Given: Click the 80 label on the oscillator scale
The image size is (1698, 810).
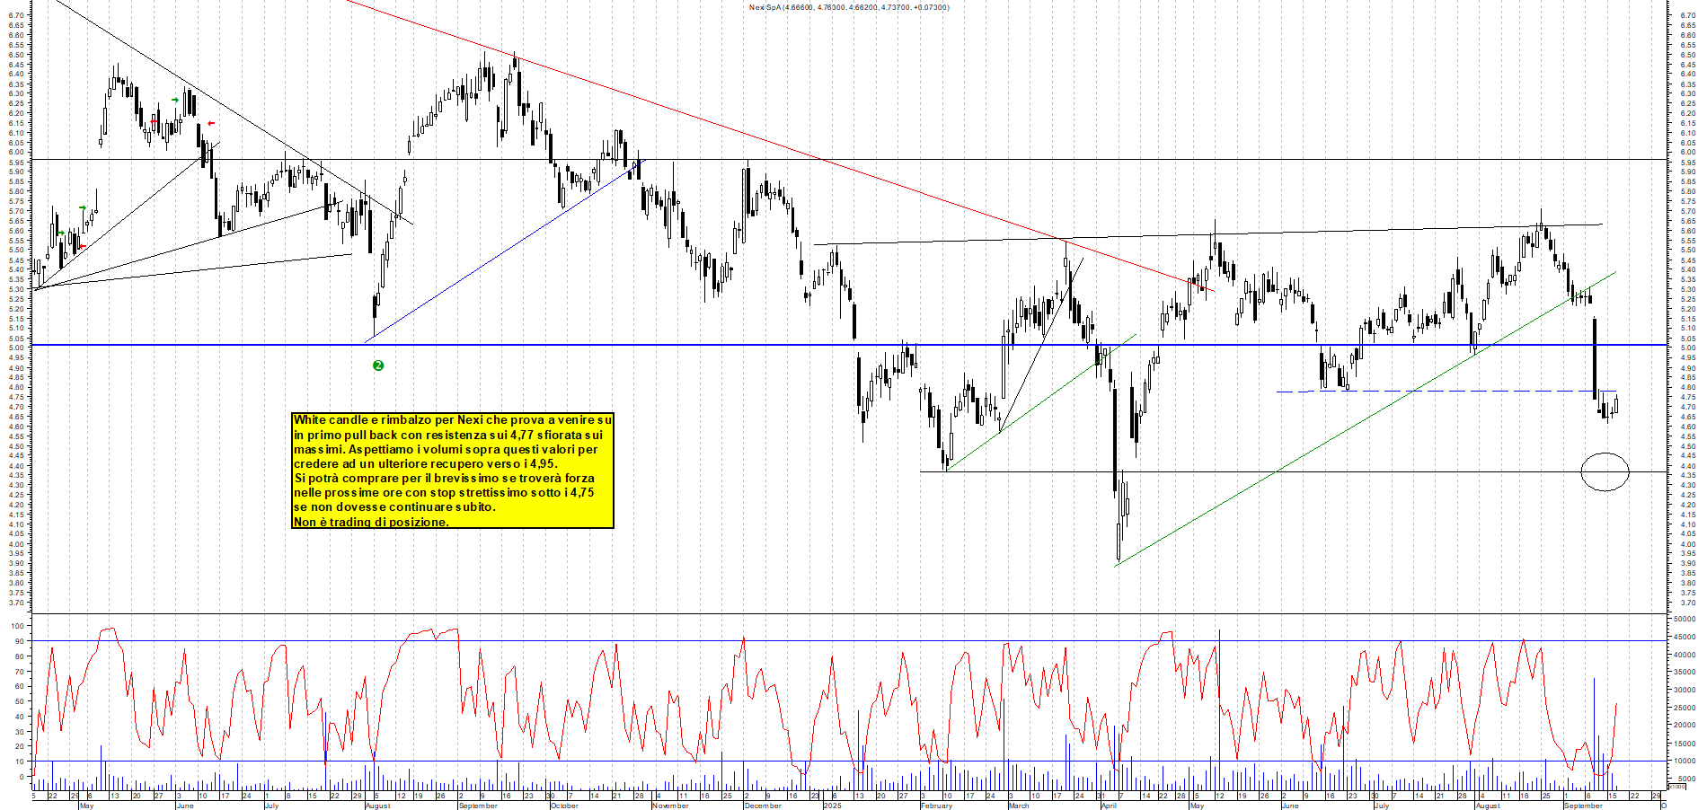Looking at the screenshot, I should click(x=19, y=656).
